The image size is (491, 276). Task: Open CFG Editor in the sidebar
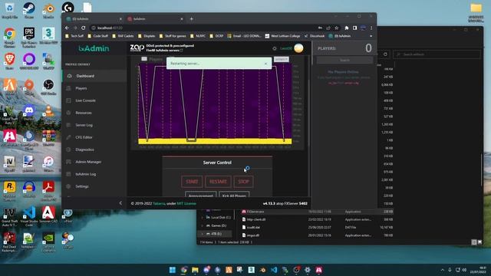click(94, 137)
